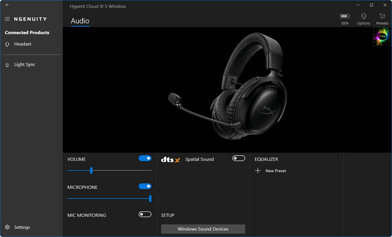Click the plus icon for New Preset

coord(258,171)
